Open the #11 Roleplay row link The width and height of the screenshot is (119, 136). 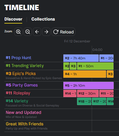[18, 93]
